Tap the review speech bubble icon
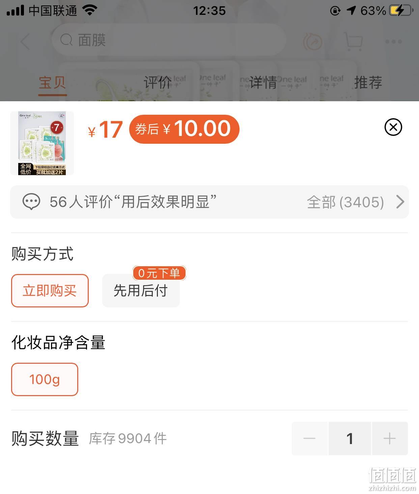Viewport: 419px width, 494px height. 31,202
